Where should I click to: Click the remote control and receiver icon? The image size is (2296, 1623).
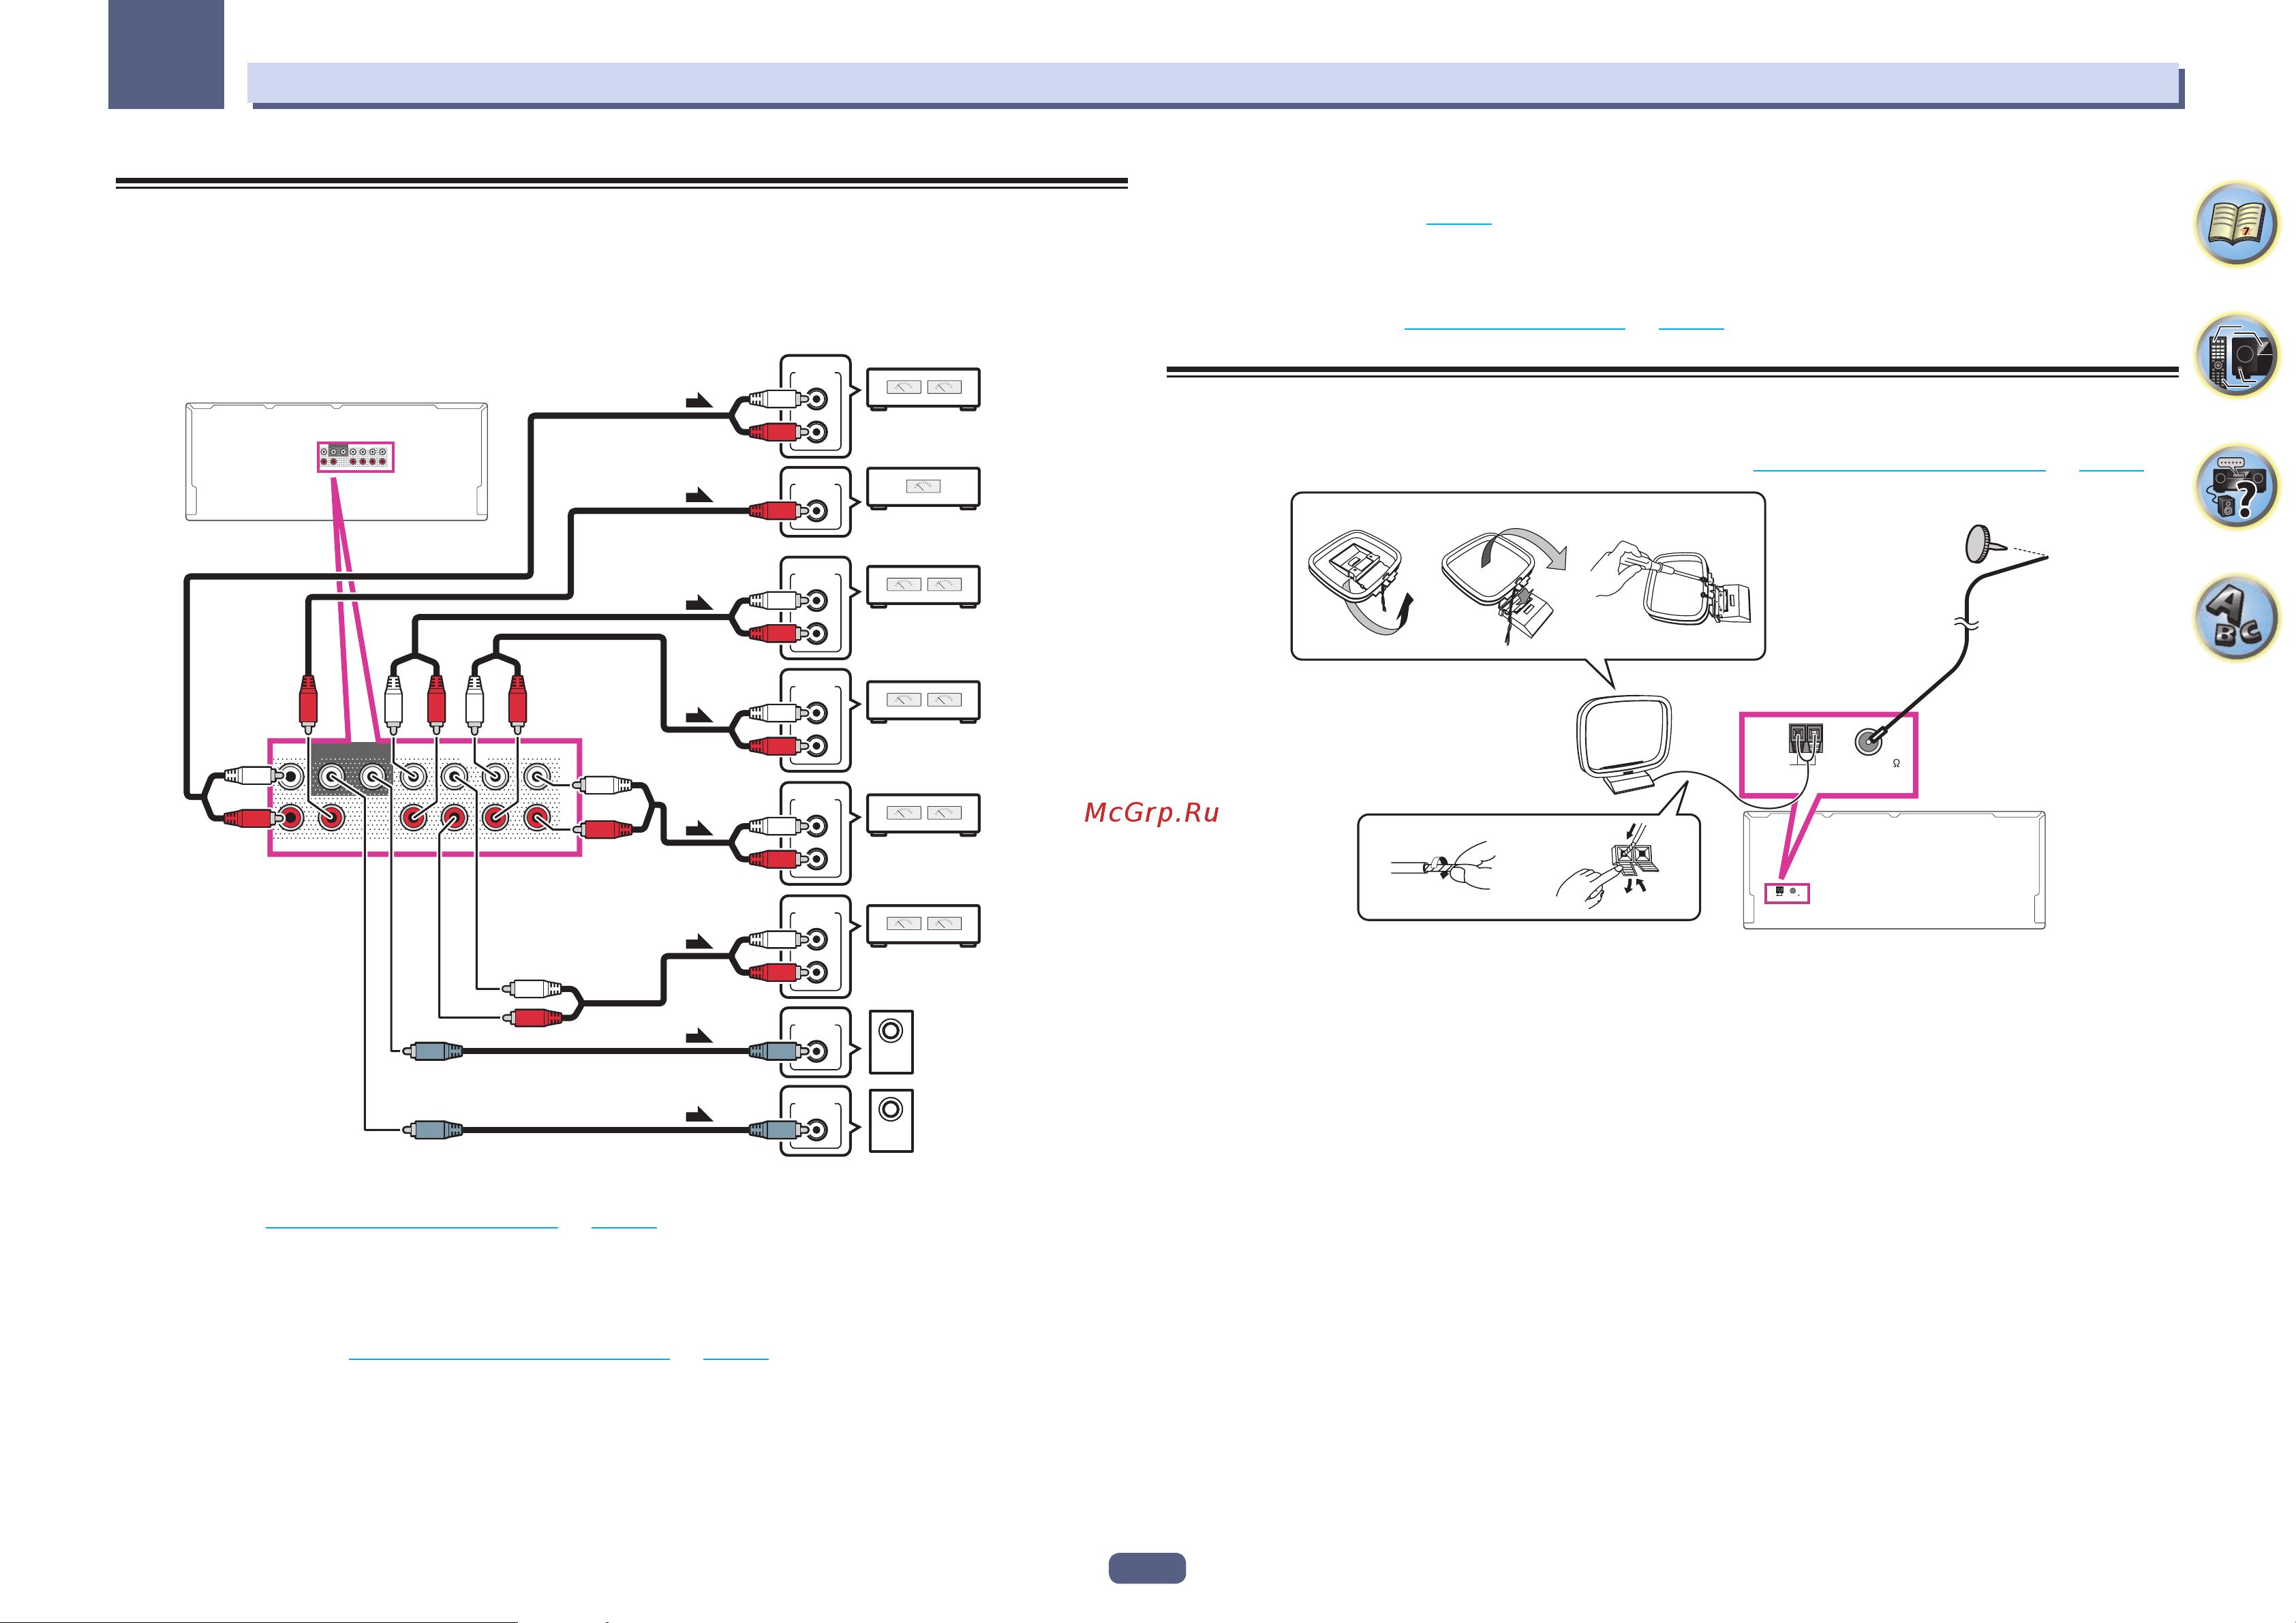point(2237,355)
